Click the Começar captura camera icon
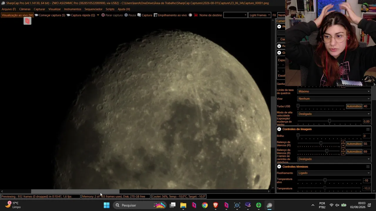This screenshot has height=211, width=376. [x=36, y=15]
